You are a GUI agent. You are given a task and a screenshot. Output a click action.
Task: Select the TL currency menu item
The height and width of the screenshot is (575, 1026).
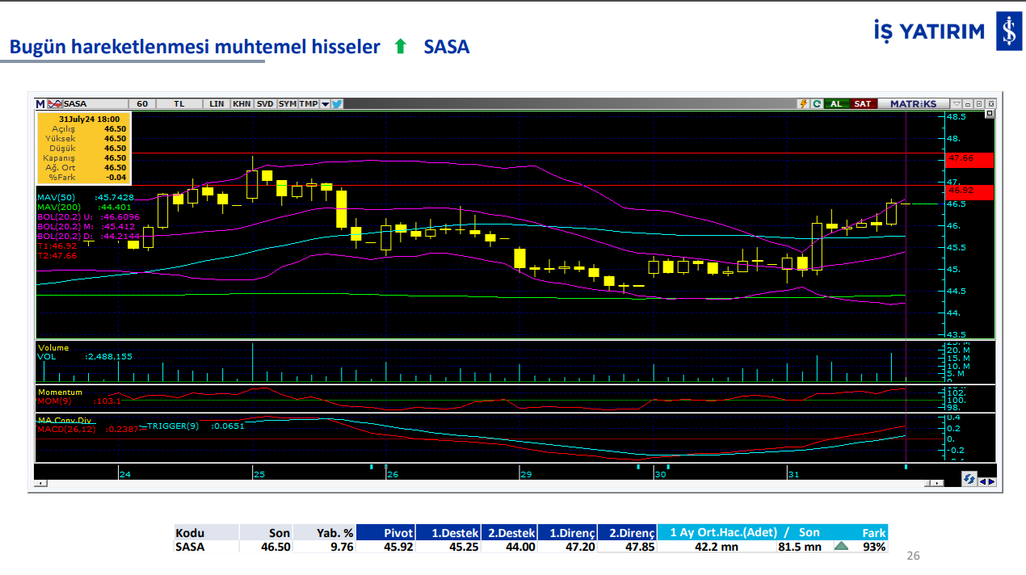(x=179, y=103)
